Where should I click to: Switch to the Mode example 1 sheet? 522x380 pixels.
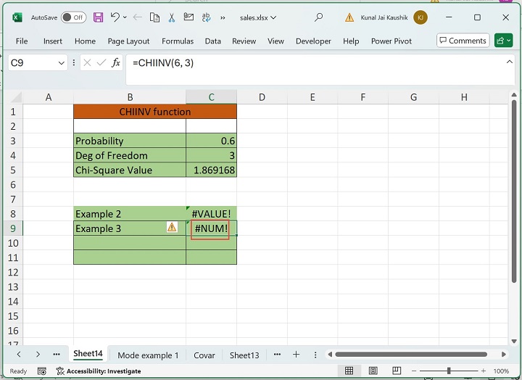click(148, 355)
